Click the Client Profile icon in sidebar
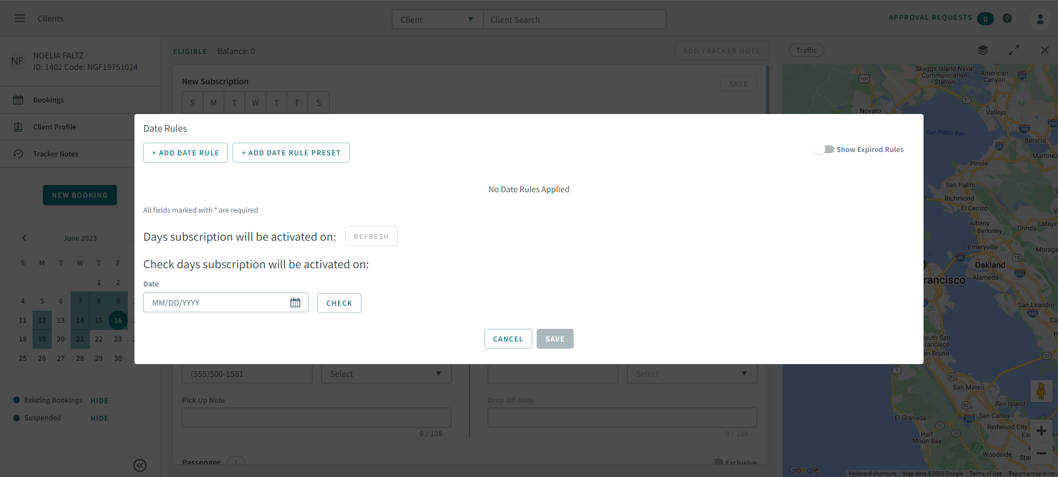The height and width of the screenshot is (477, 1058). point(18,127)
